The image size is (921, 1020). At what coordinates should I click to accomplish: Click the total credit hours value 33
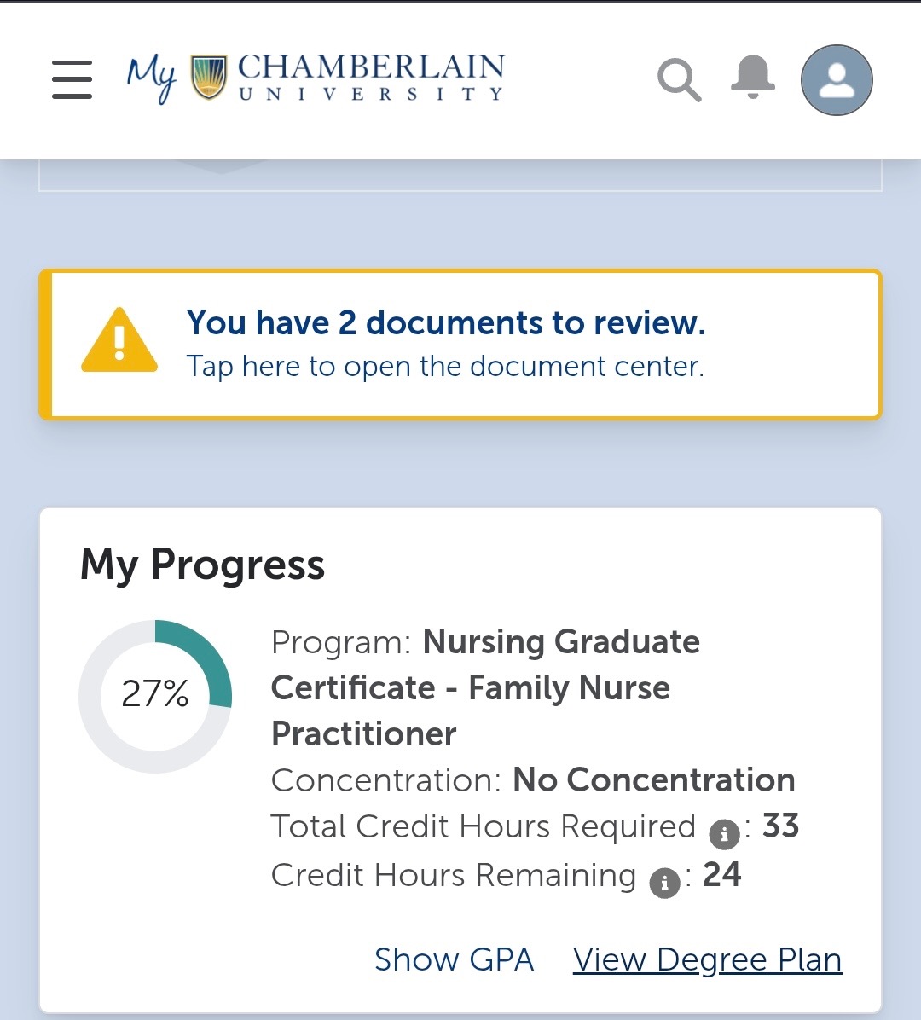[780, 826]
